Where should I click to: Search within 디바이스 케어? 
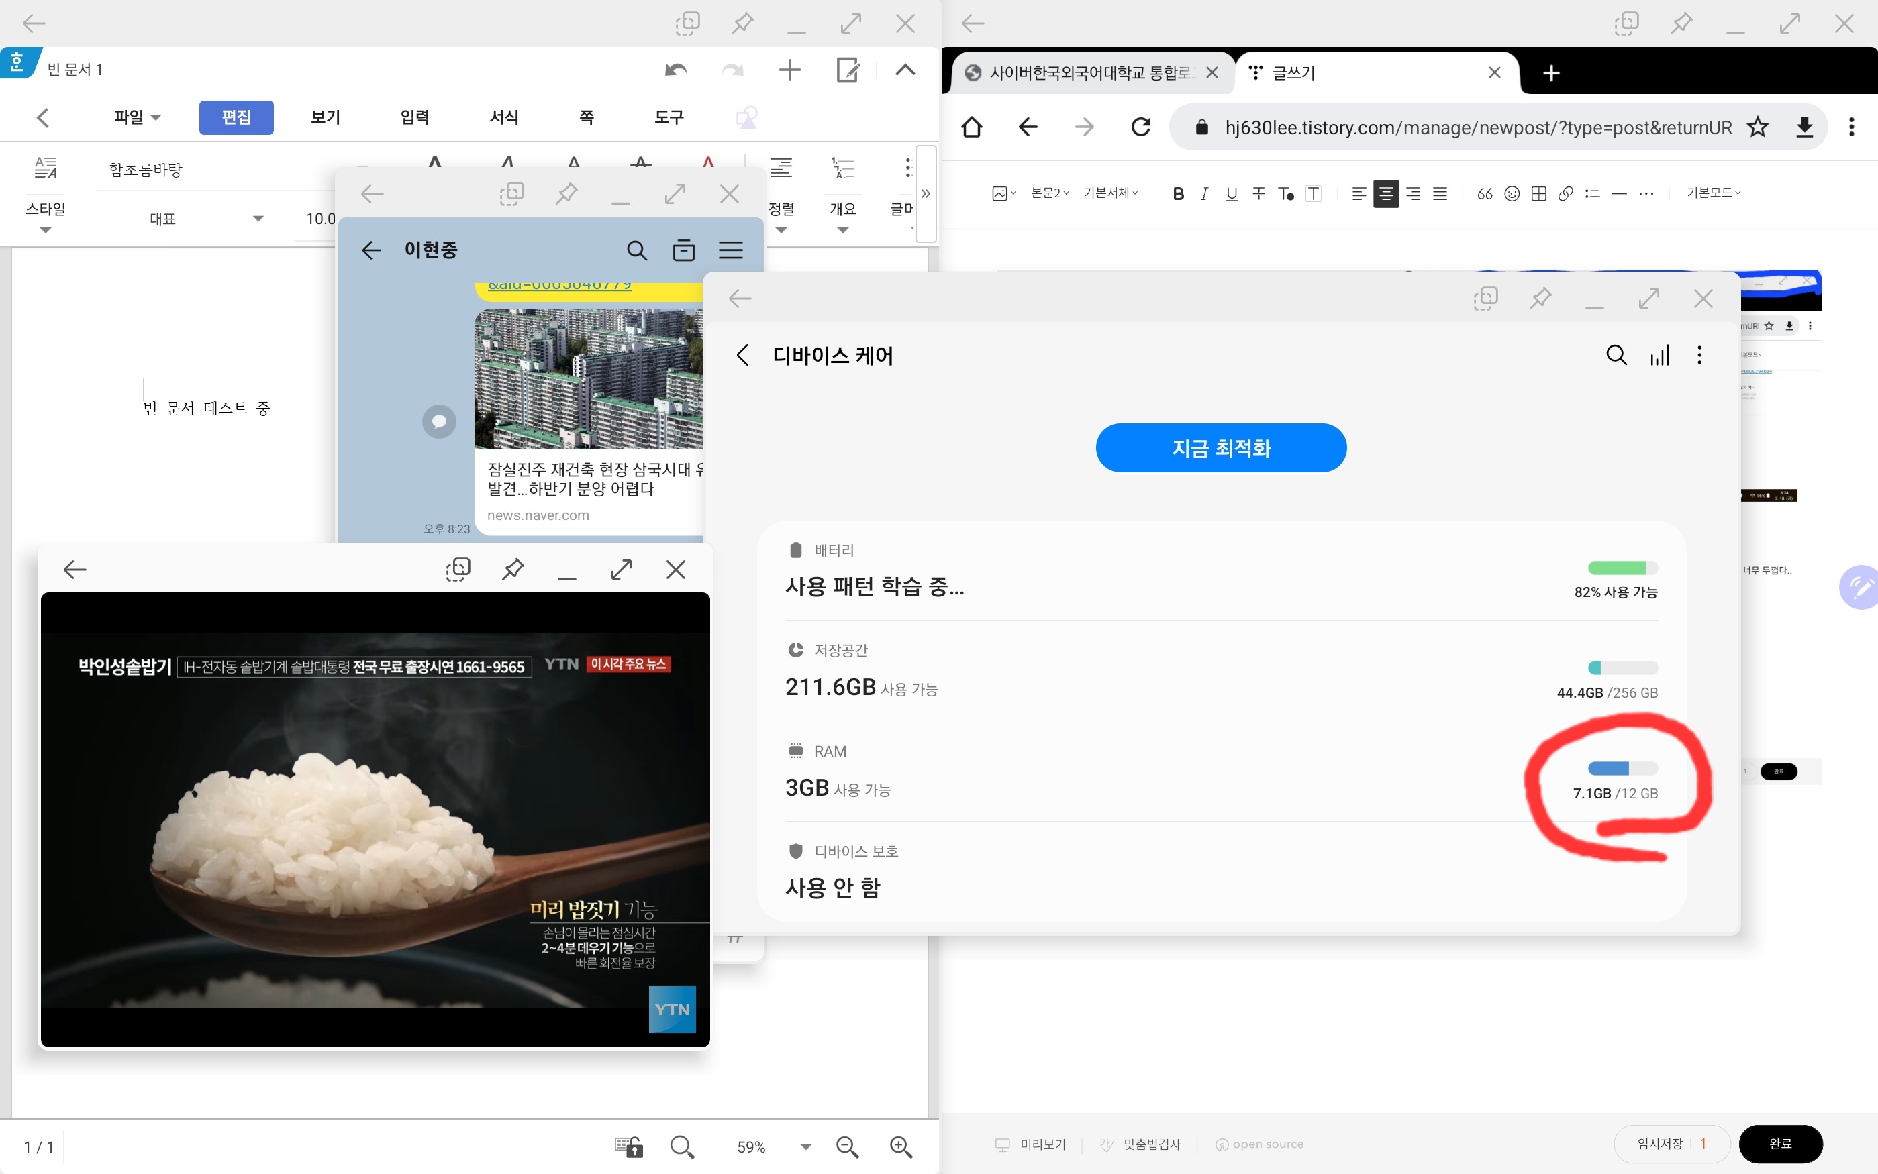tap(1616, 356)
